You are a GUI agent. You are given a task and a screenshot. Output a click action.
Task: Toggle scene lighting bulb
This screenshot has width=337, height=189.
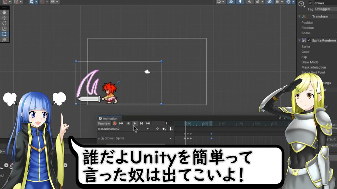pos(240,2)
